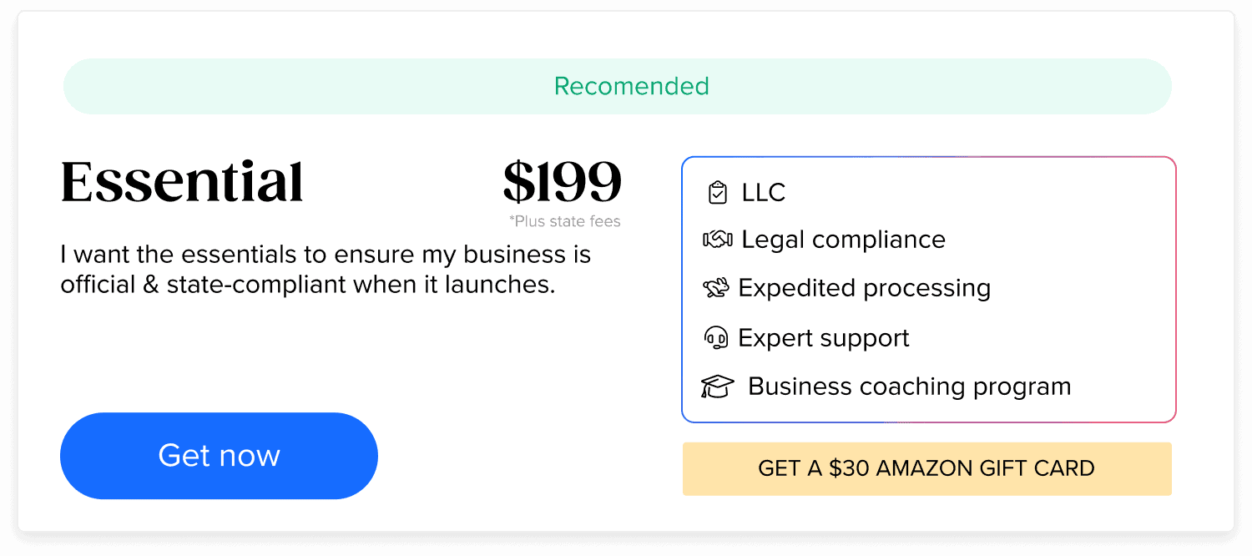The width and height of the screenshot is (1252, 556).
Task: Click the $30 Amazon gift card banner
Action: 926,468
